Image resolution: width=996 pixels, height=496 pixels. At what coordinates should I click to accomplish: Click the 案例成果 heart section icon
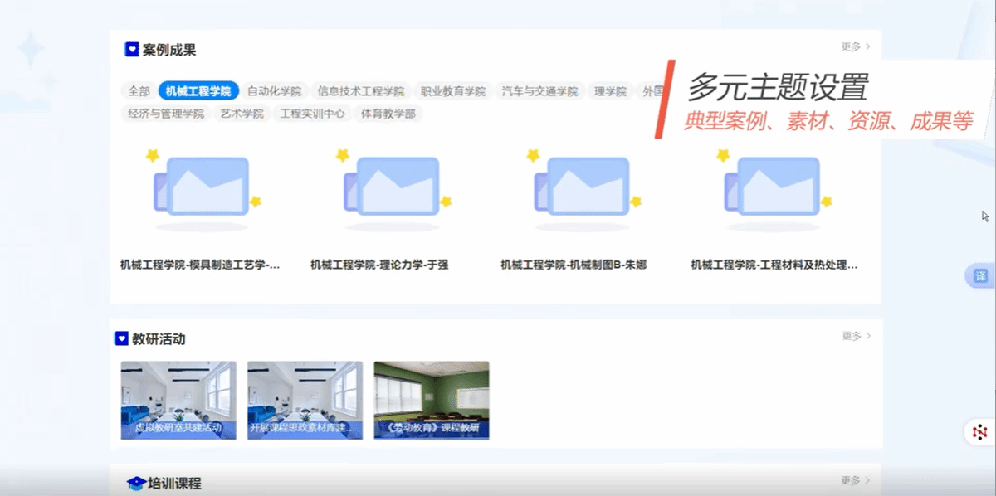[x=131, y=50]
